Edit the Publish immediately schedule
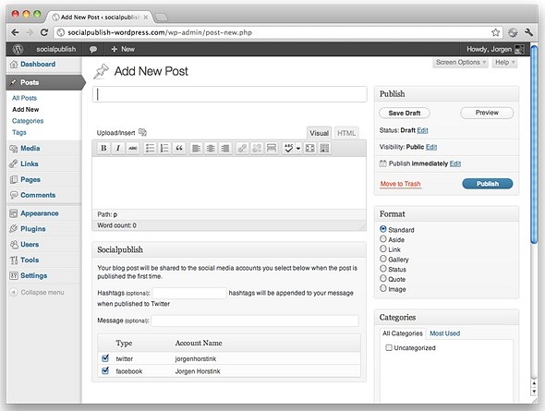This screenshot has height=411, width=545. [455, 163]
